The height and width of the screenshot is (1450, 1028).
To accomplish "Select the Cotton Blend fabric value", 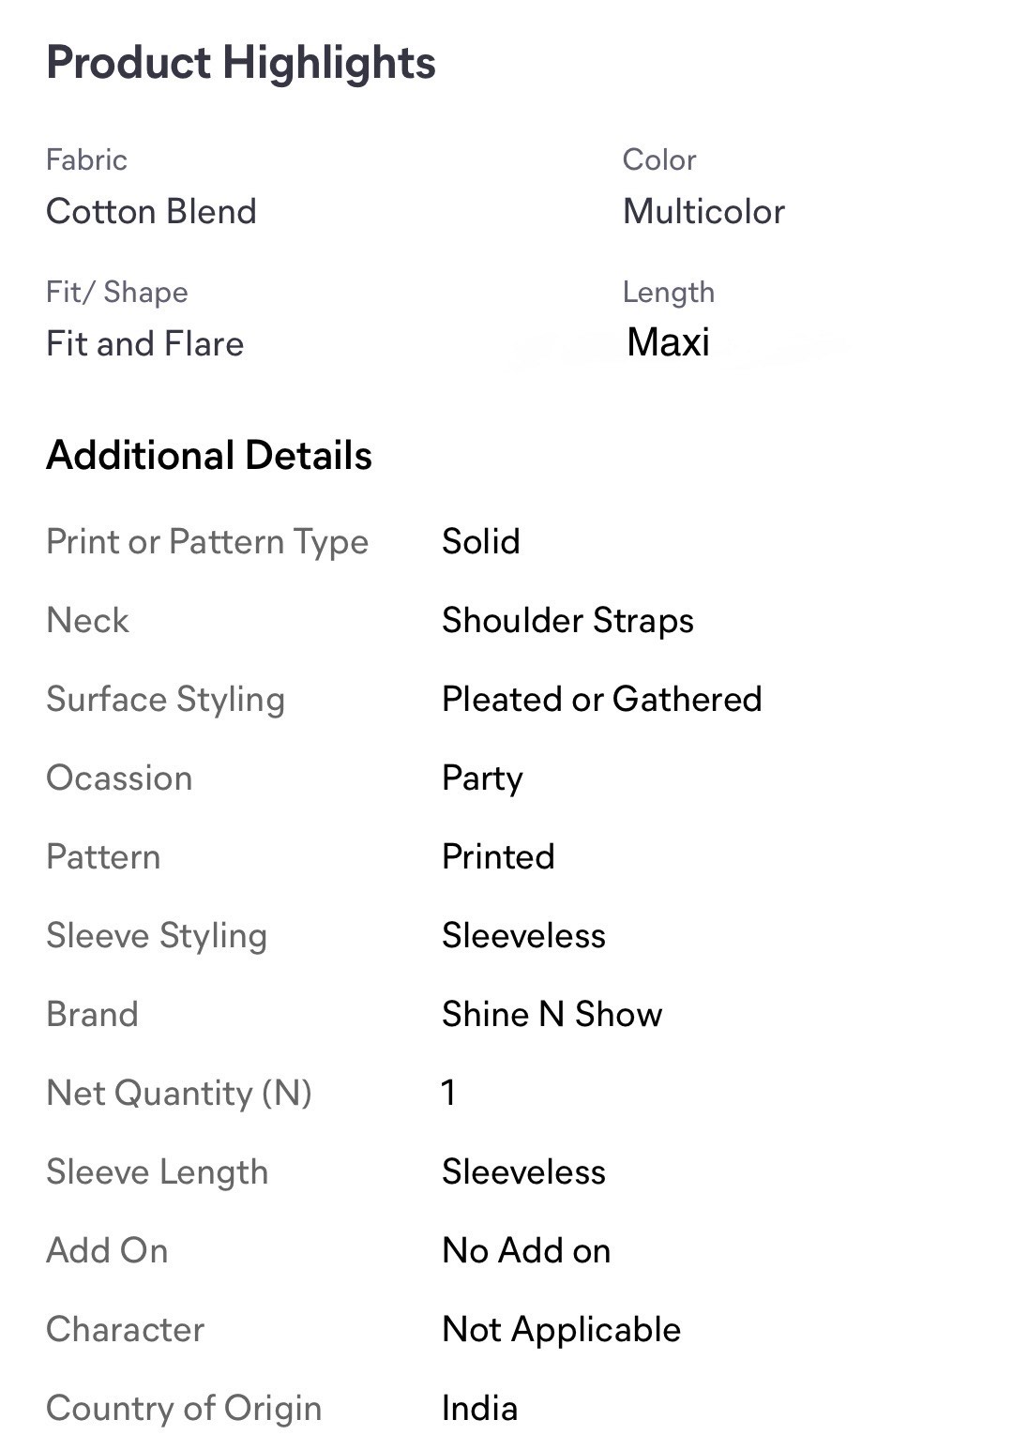I will 151,212.
